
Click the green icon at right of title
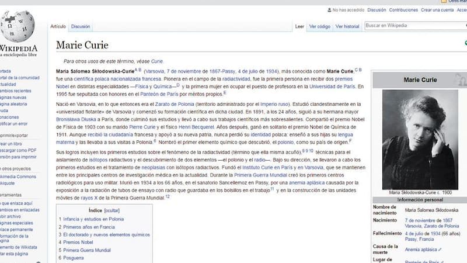click(x=465, y=43)
